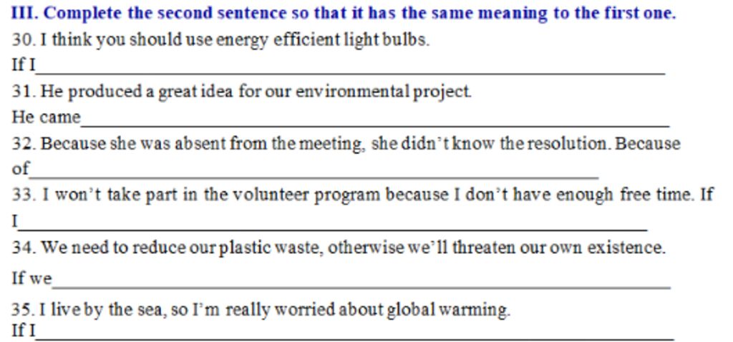
Task: Click the "He came" sentence starter
Action: (46, 117)
